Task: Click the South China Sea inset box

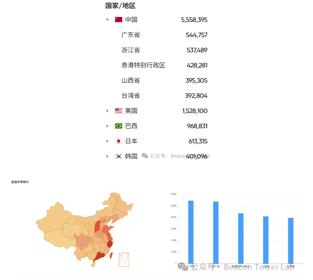Action: pyautogui.click(x=124, y=259)
